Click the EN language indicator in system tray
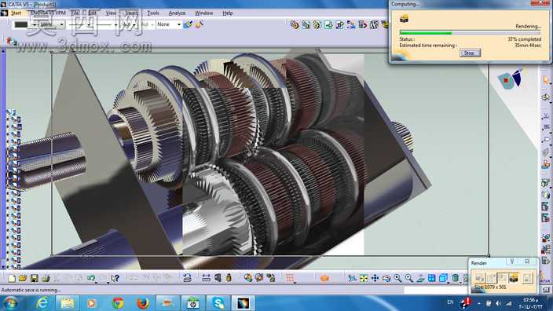Image resolution: width=553 pixels, height=311 pixels. pyautogui.click(x=450, y=302)
